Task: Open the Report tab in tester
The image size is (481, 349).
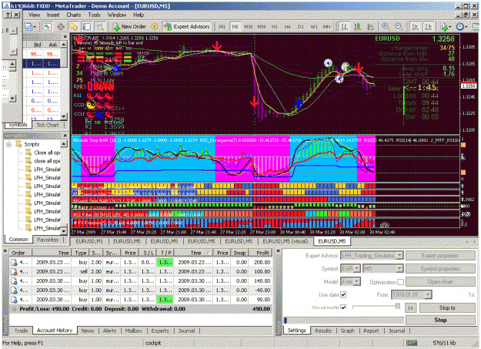Action: pos(371,331)
